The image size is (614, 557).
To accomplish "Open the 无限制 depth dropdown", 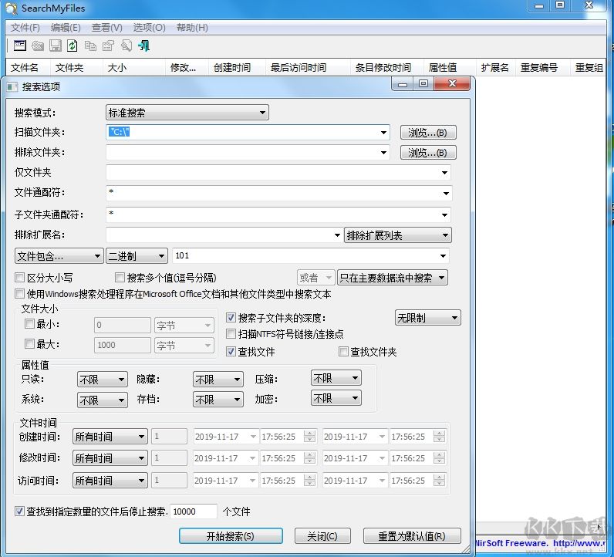I will click(x=427, y=318).
